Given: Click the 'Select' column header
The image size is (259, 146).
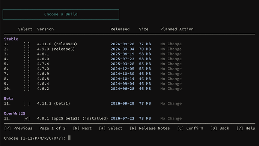Looking at the screenshot, I should point(25,29).
